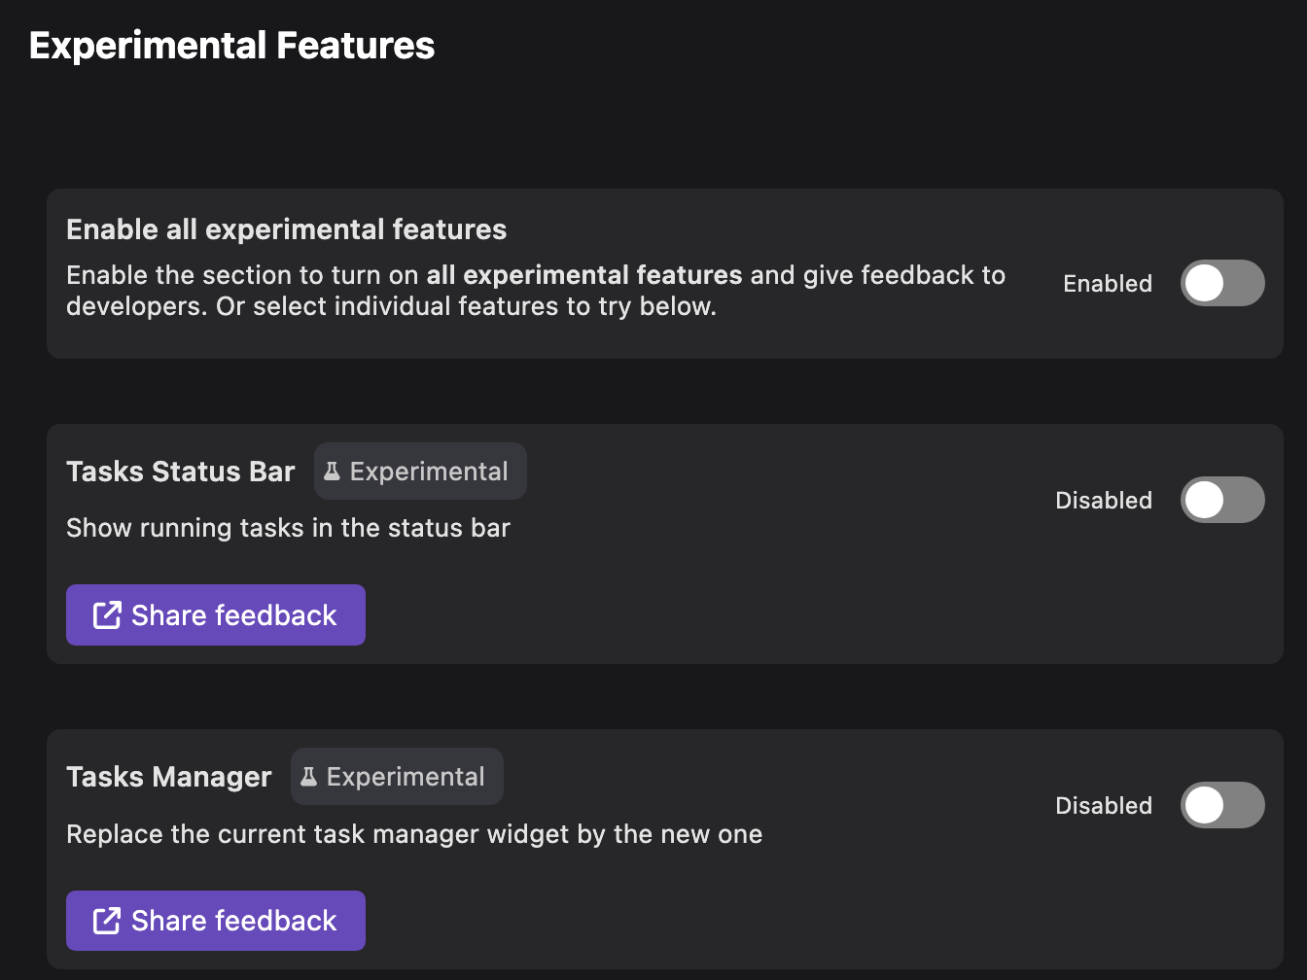The width and height of the screenshot is (1307, 980).
Task: Share feedback for Tasks Status Bar
Action: [215, 614]
